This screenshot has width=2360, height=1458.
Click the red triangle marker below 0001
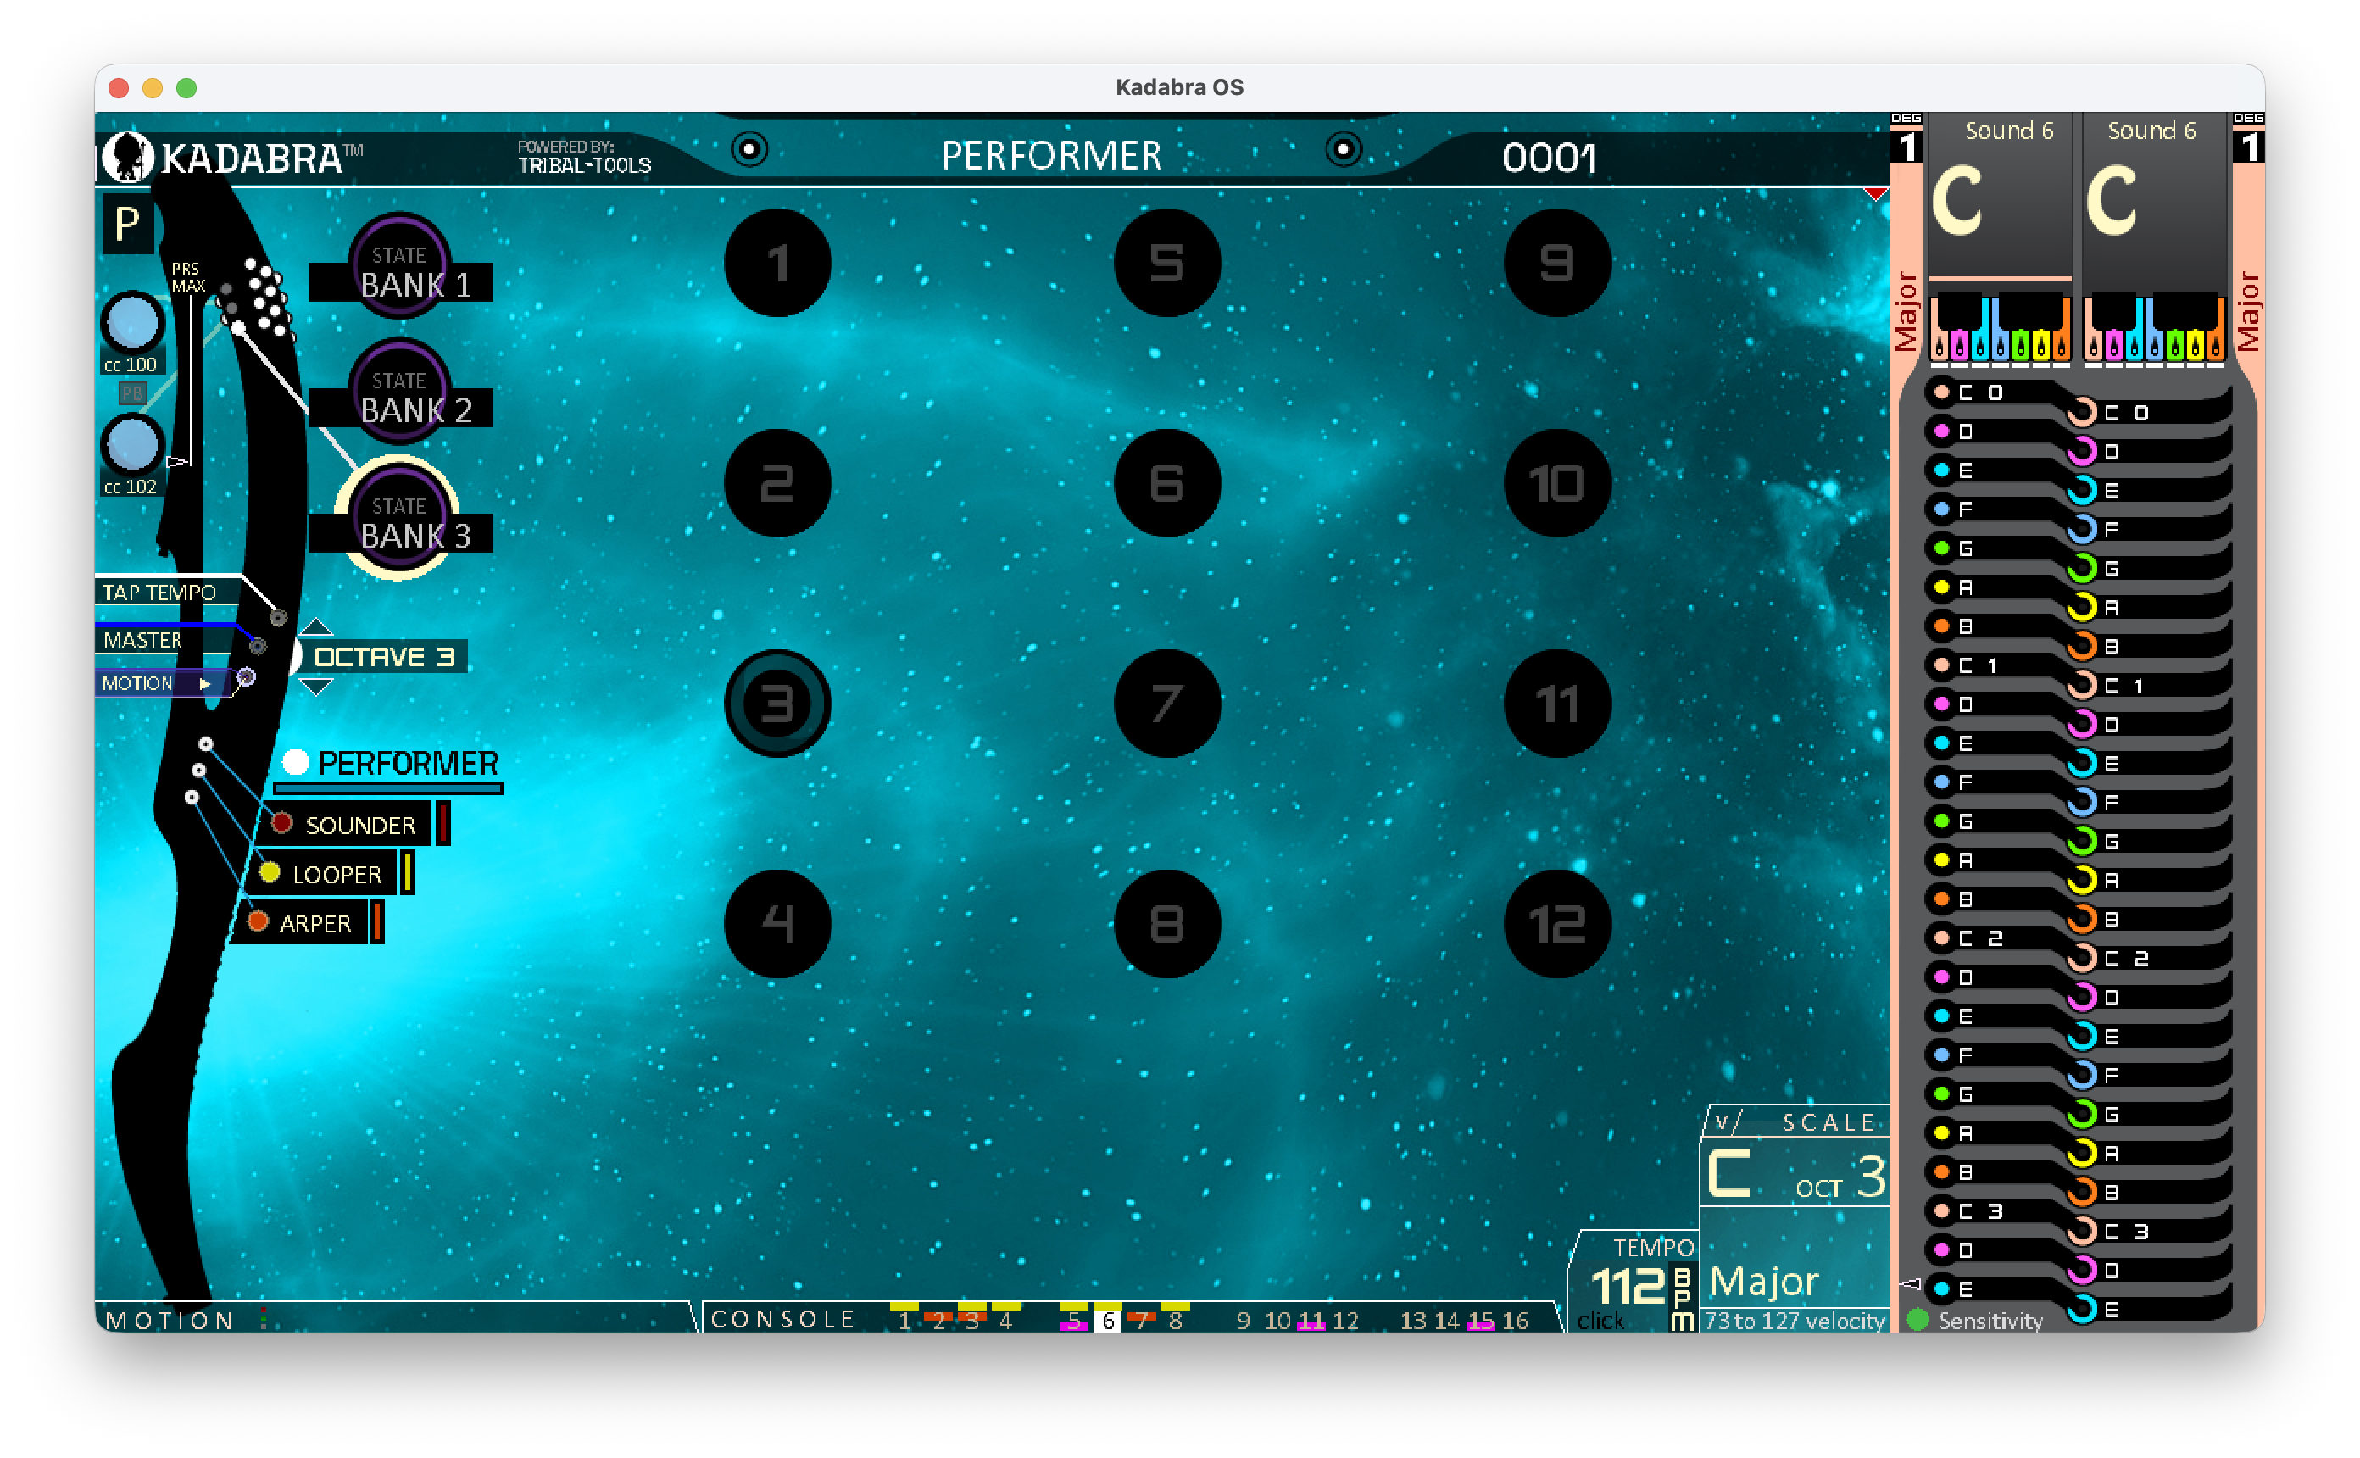(1875, 194)
